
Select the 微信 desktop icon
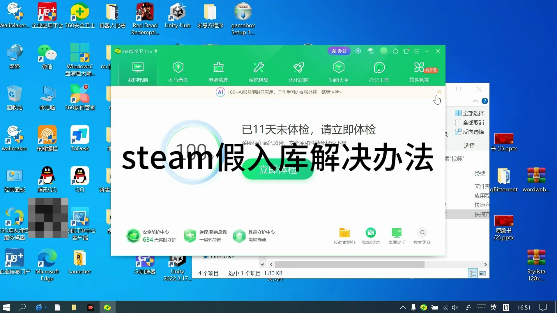[x=47, y=57]
